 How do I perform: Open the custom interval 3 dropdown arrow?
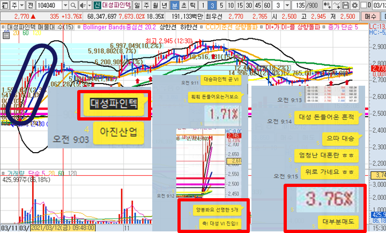pos(287,5)
